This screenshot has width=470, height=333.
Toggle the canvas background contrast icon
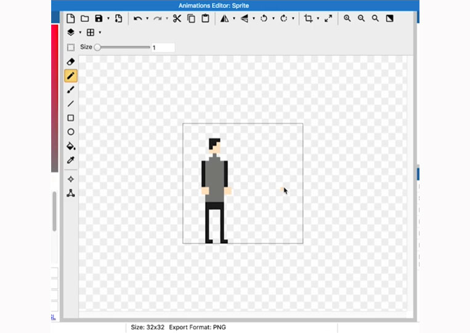pyautogui.click(x=390, y=18)
